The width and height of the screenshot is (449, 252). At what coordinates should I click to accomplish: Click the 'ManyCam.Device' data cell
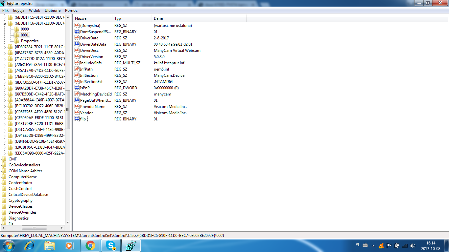169,75
